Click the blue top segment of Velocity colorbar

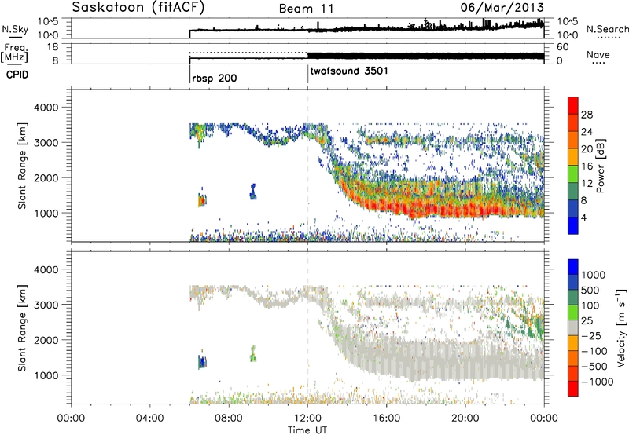pos(573,267)
